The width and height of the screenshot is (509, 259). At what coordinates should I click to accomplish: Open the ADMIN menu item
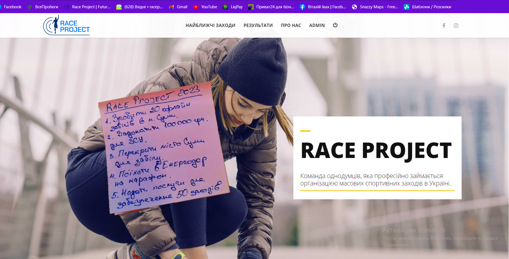[317, 25]
